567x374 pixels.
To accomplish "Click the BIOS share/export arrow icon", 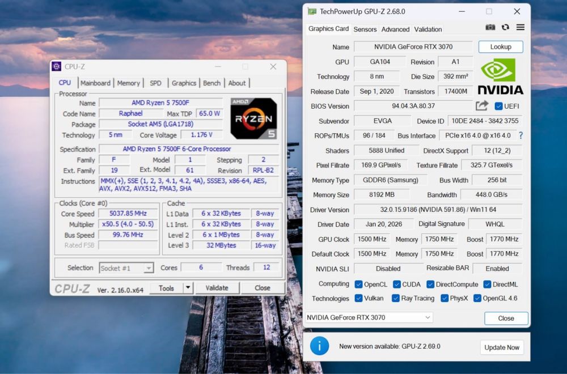I will tap(481, 106).
